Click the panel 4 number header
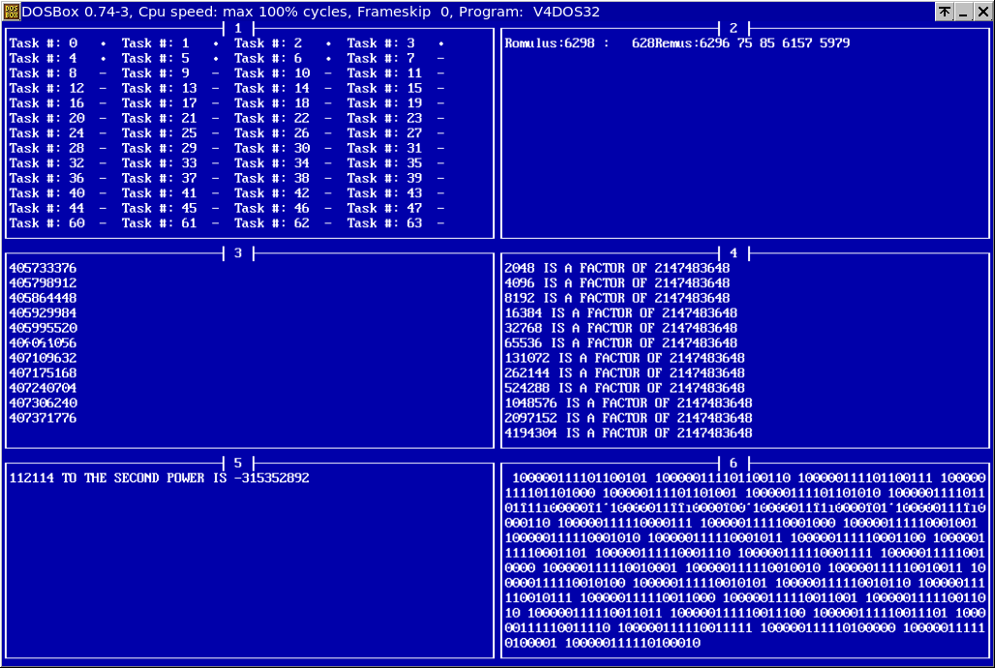The image size is (995, 668). (x=734, y=253)
